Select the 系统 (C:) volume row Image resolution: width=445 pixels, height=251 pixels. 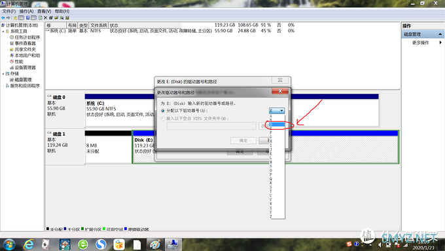tap(170, 31)
